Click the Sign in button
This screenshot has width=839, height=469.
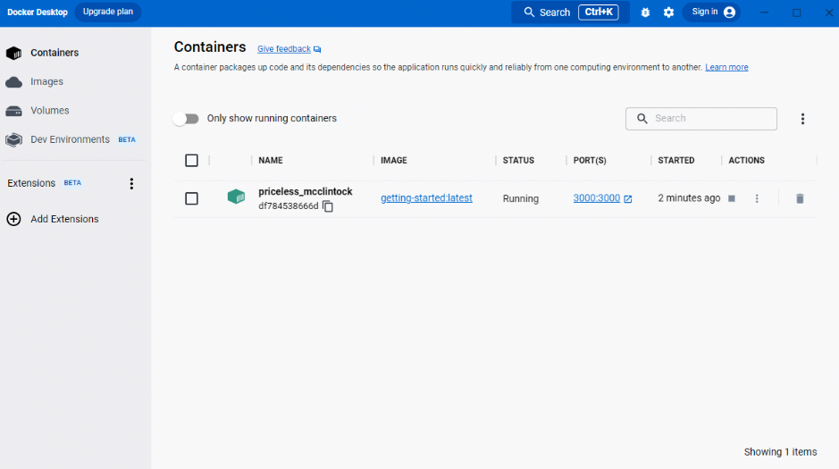point(711,12)
